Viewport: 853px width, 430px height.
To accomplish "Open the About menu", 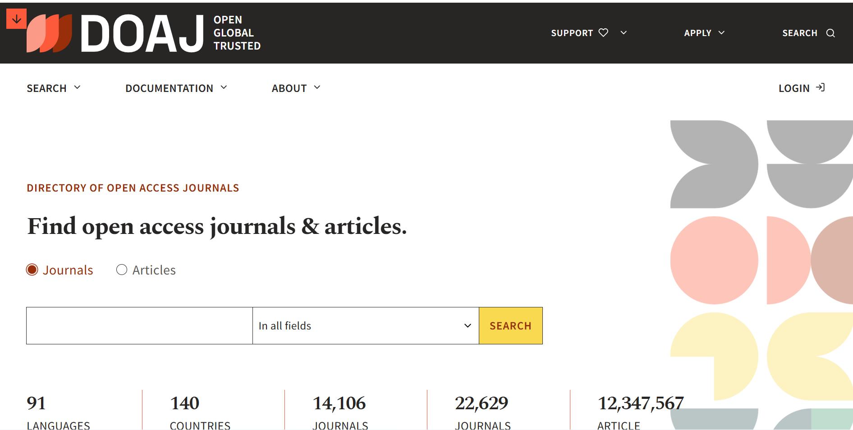I will pyautogui.click(x=296, y=88).
